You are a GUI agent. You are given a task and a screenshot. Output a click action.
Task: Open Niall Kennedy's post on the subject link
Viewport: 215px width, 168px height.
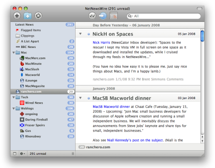[x=135, y=140]
